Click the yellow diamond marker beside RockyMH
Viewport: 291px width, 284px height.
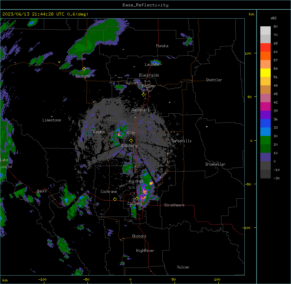pos(84,69)
